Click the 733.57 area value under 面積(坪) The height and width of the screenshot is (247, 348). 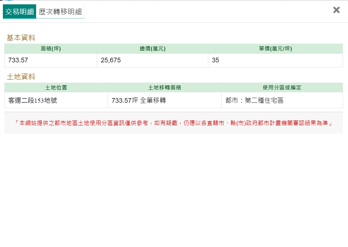pyautogui.click(x=18, y=61)
